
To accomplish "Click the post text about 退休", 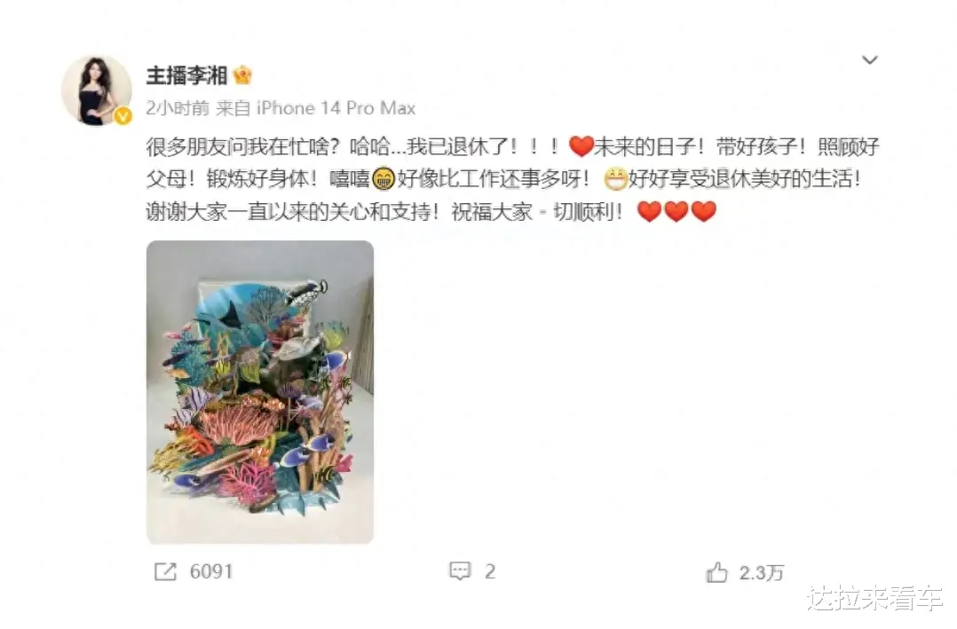I will click(x=513, y=178).
